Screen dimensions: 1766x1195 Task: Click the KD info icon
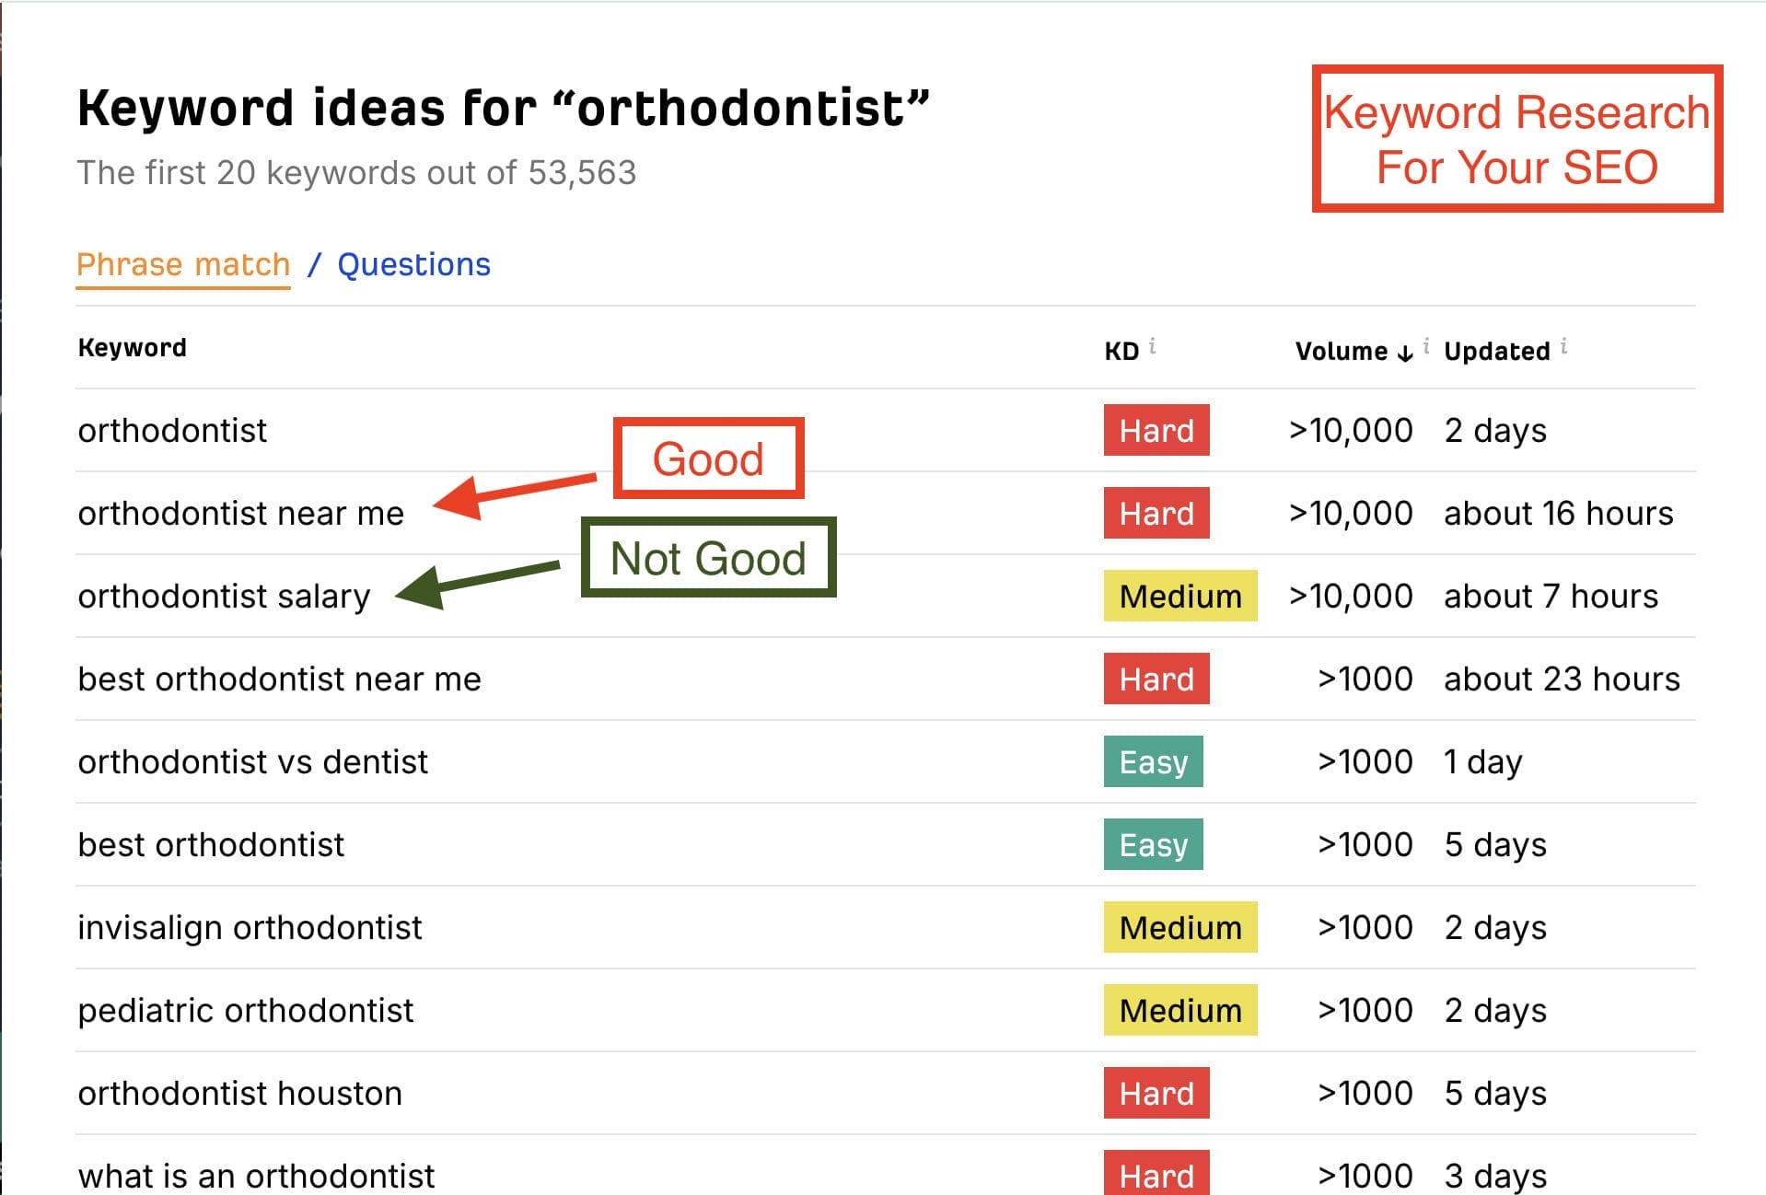pos(1152,345)
